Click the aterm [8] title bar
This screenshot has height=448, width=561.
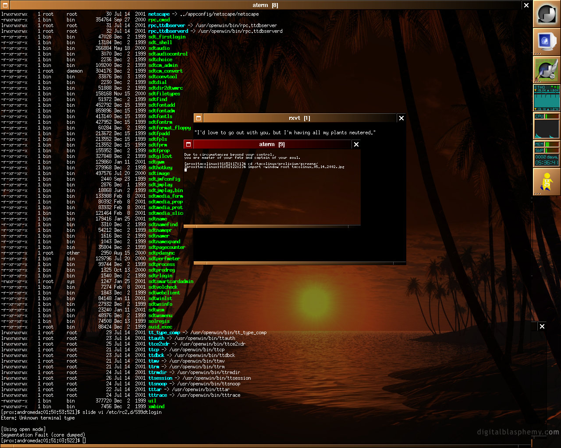pyautogui.click(x=266, y=5)
